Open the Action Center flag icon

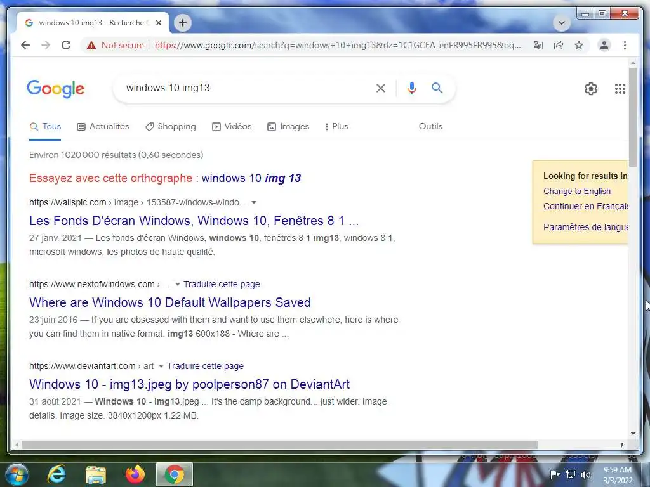coord(555,474)
